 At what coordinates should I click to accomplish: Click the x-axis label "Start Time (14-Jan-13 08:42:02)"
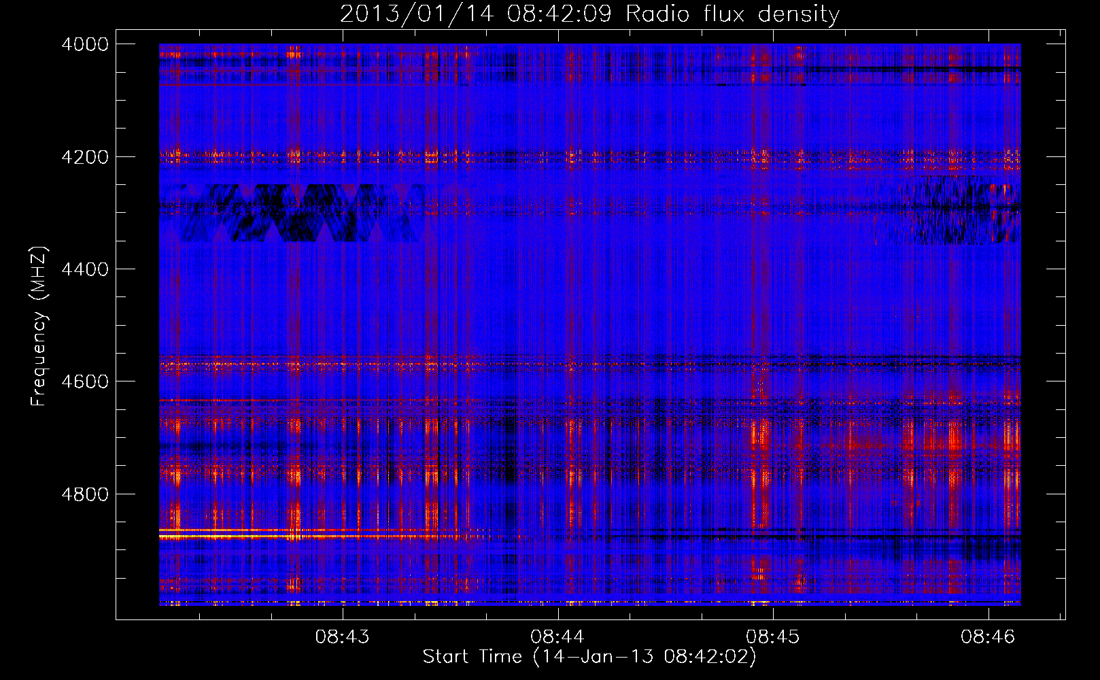click(x=589, y=657)
